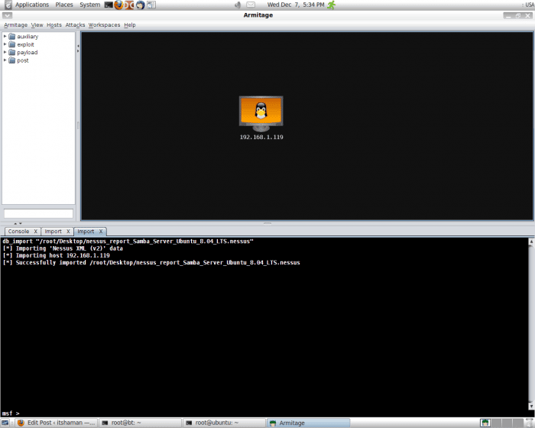Open the Places menu
The height and width of the screenshot is (428, 535).
(64, 5)
